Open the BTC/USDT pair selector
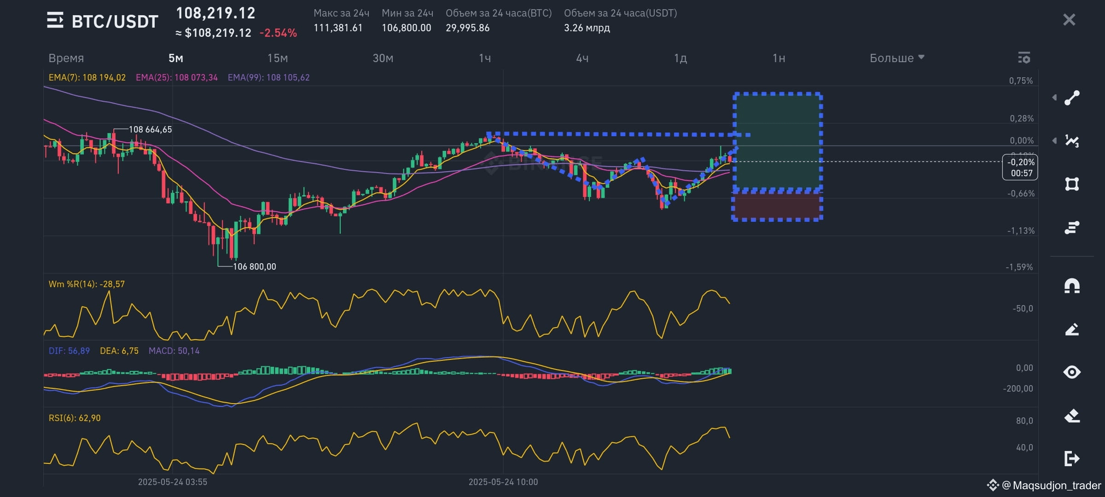The width and height of the screenshot is (1105, 497). pyautogui.click(x=115, y=21)
